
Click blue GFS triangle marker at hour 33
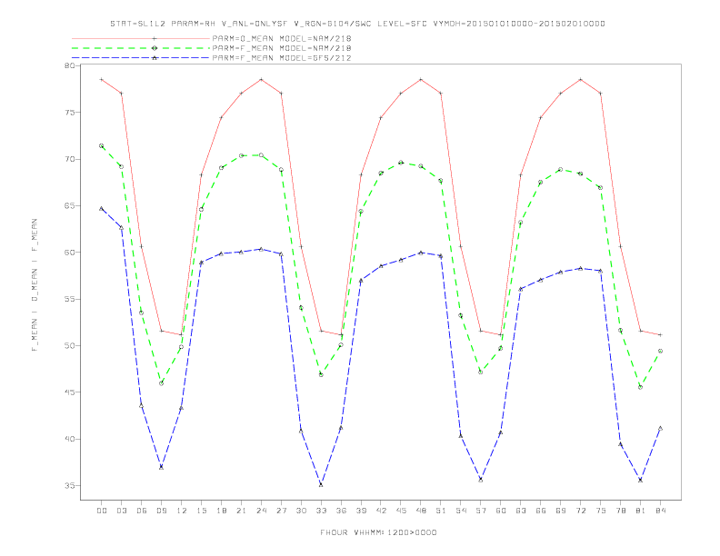pos(321,484)
